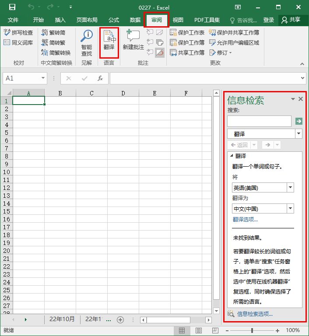
Task: Toggle show/hide comment icon
Action: (x=160, y=32)
